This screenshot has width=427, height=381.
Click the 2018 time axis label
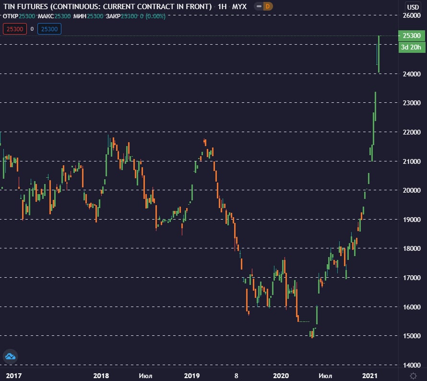tap(101, 376)
